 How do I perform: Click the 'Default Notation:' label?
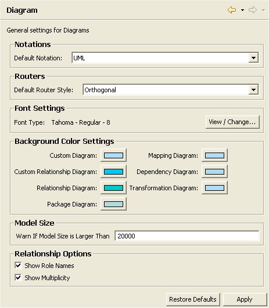pyautogui.click(x=38, y=58)
